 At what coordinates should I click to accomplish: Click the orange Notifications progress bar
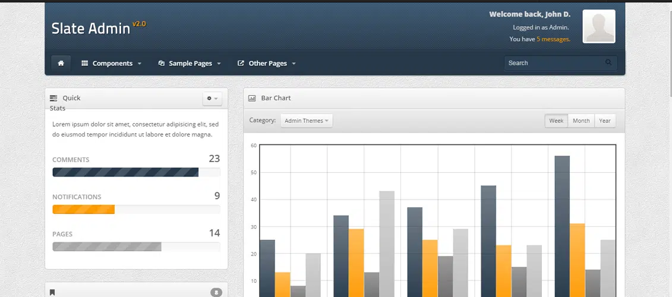point(83,209)
